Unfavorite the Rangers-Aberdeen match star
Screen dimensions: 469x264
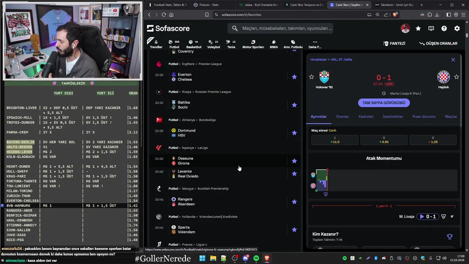294,202
